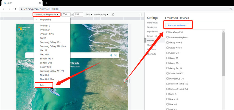
Task: Click the width input showing 834
Action: [66, 15]
